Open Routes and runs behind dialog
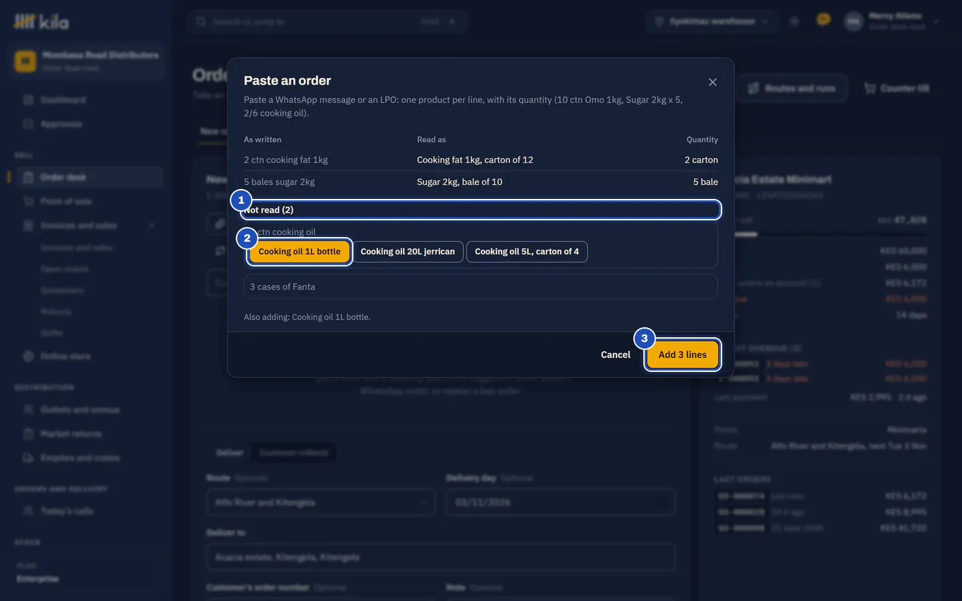The height and width of the screenshot is (601, 962). point(792,88)
